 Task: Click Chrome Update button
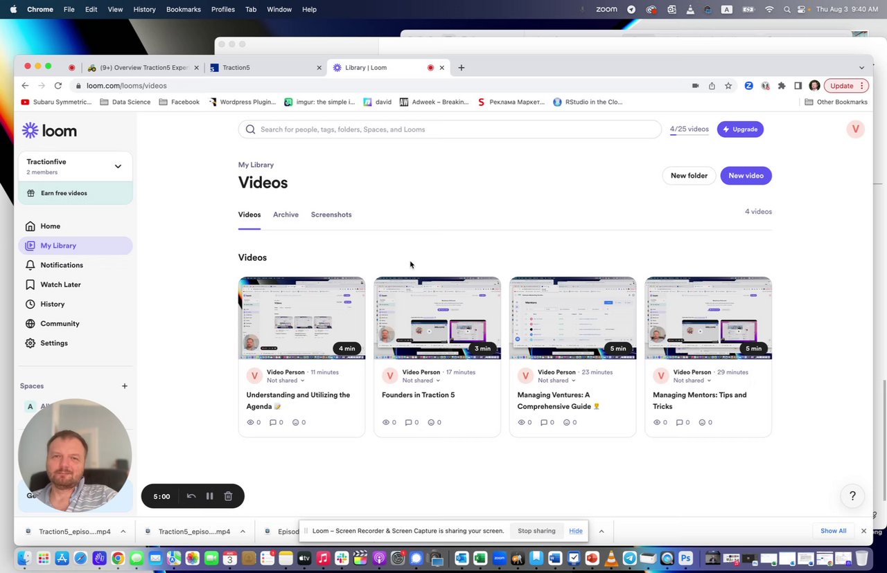pos(846,86)
